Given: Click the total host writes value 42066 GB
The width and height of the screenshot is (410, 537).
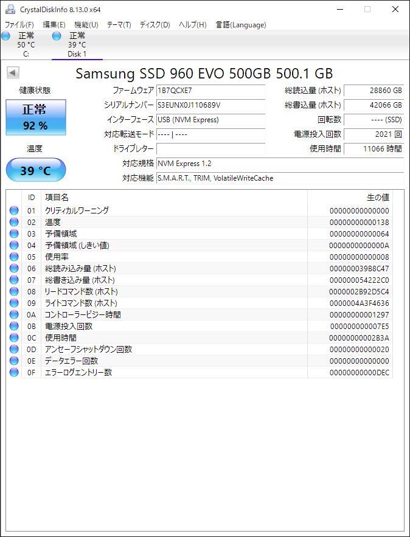Looking at the screenshot, I should pyautogui.click(x=374, y=105).
